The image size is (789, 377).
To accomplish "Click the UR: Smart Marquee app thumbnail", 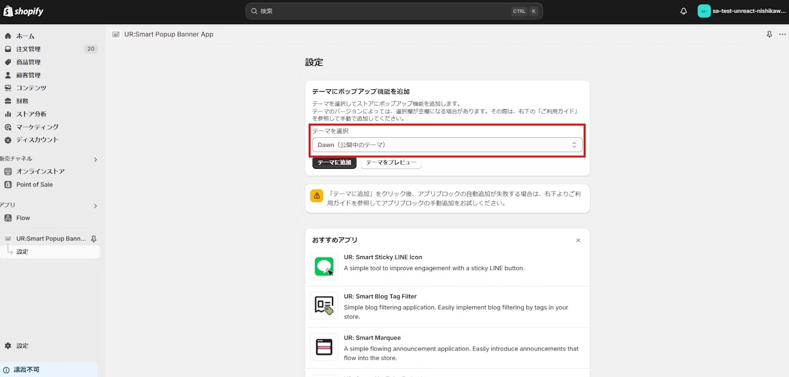I will pos(324,347).
